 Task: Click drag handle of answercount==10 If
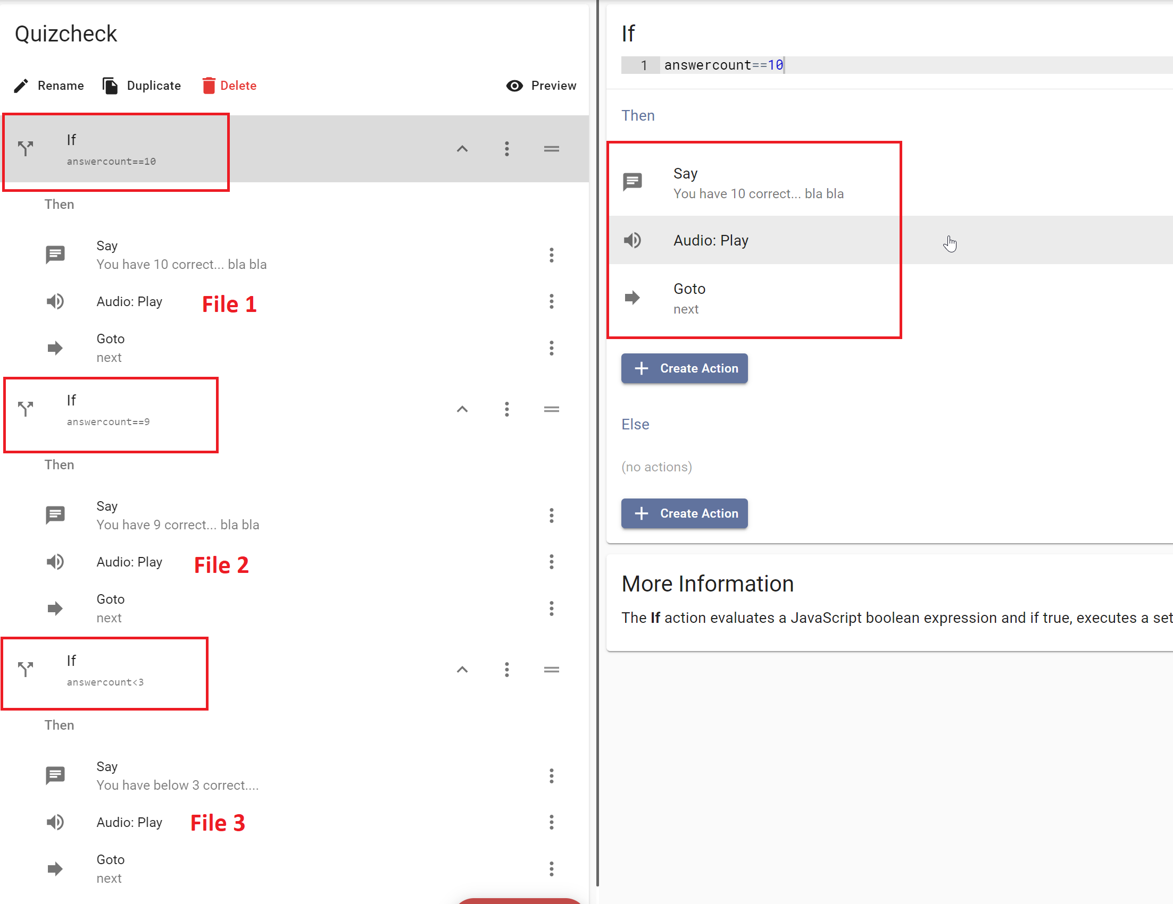click(551, 149)
